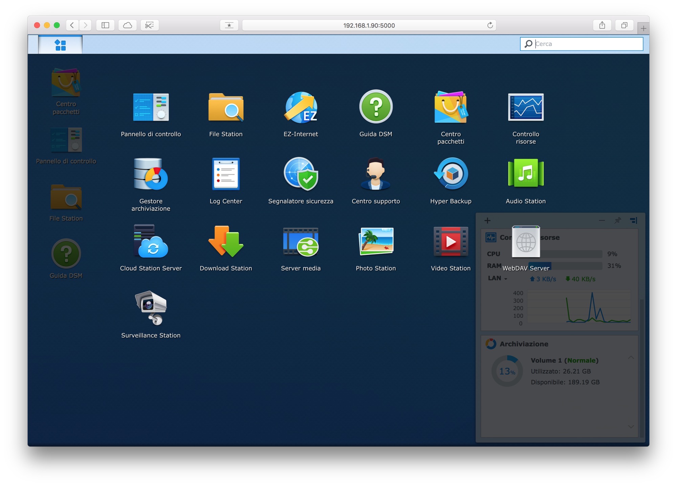The width and height of the screenshot is (677, 486).
Task: Click Centro pacchetti desktop shortcut
Action: tap(66, 83)
